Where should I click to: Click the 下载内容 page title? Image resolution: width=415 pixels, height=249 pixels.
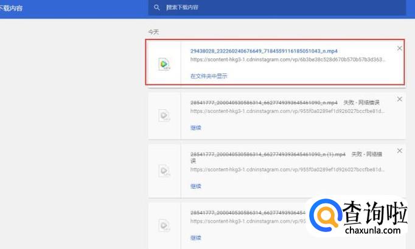coord(11,8)
